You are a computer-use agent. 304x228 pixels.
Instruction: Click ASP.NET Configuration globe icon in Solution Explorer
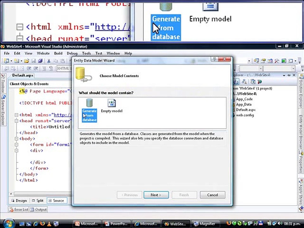click(259, 82)
